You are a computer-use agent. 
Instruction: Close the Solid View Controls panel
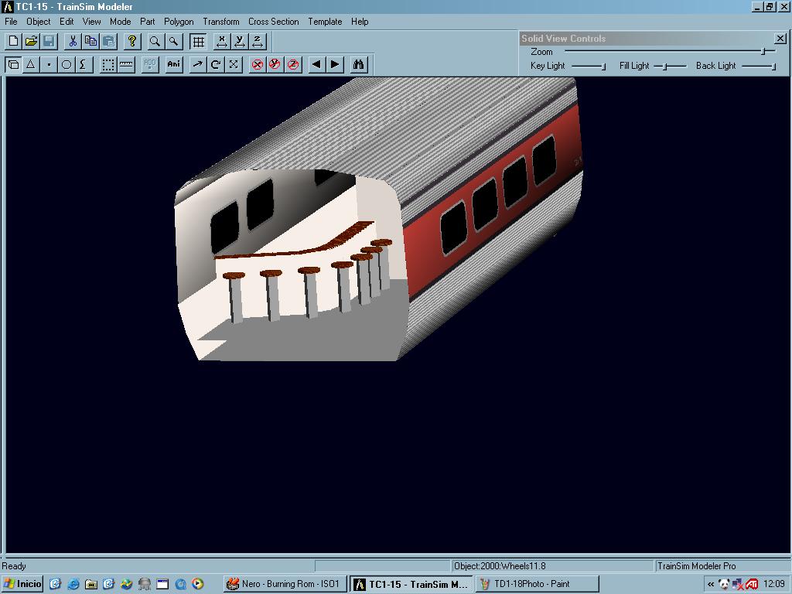tap(780, 38)
